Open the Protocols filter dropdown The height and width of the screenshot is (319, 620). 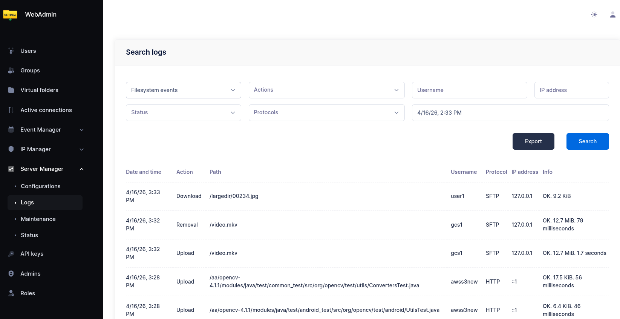tap(326, 113)
